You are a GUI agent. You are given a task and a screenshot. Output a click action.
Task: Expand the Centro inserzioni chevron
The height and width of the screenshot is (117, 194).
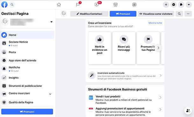pos(50,94)
